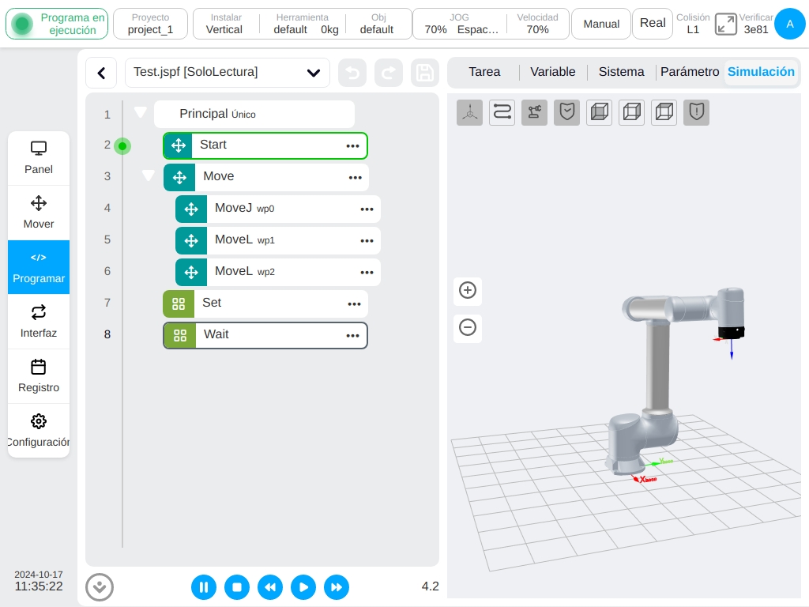
Task: Toggle the shield warning icon
Action: tap(697, 112)
